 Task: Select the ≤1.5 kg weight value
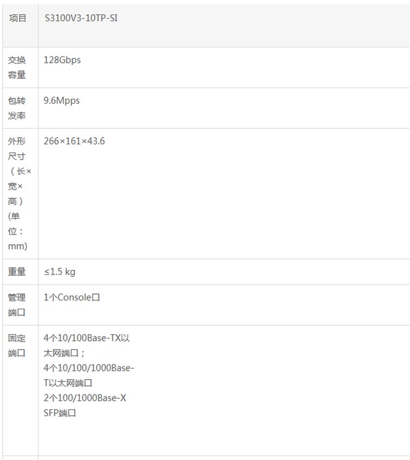tap(60, 272)
